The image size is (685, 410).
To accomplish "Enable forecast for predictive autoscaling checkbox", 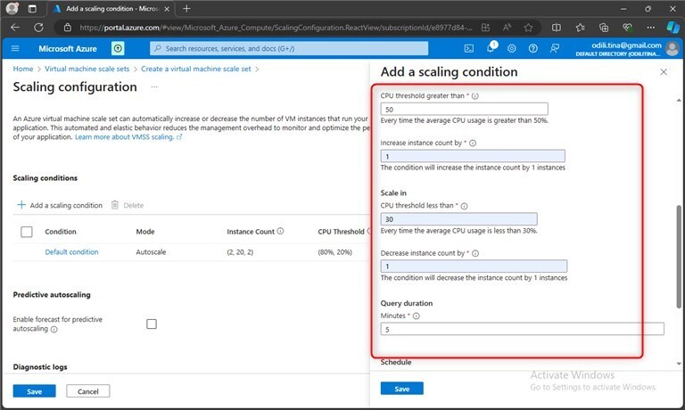I will (x=152, y=324).
